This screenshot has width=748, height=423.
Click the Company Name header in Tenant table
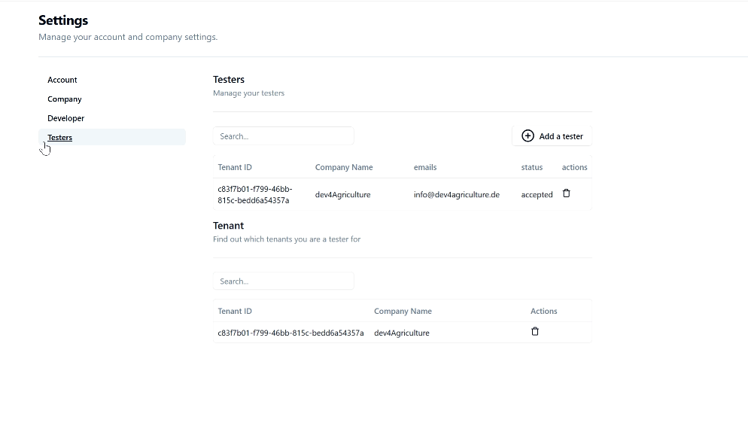pos(403,311)
